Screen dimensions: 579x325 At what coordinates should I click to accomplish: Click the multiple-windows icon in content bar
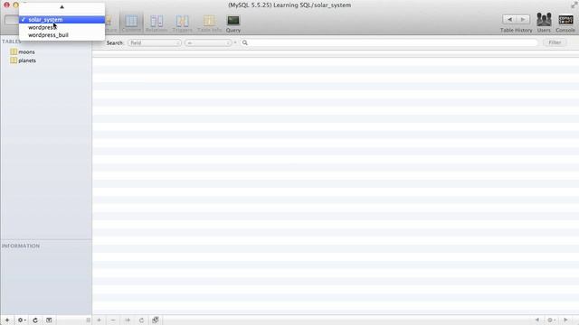156,320
